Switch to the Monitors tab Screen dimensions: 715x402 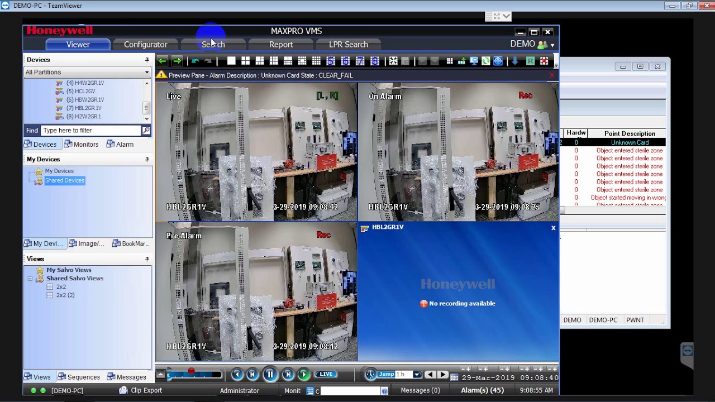pyautogui.click(x=81, y=144)
